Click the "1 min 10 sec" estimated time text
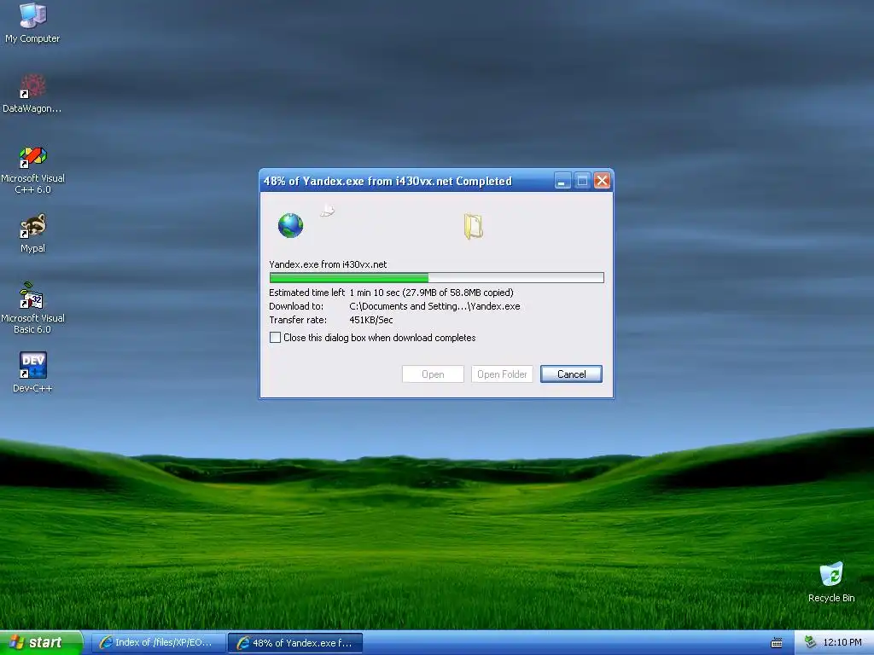The height and width of the screenshot is (655, 874). (375, 293)
